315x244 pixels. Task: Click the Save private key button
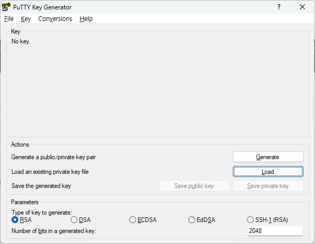(268, 186)
